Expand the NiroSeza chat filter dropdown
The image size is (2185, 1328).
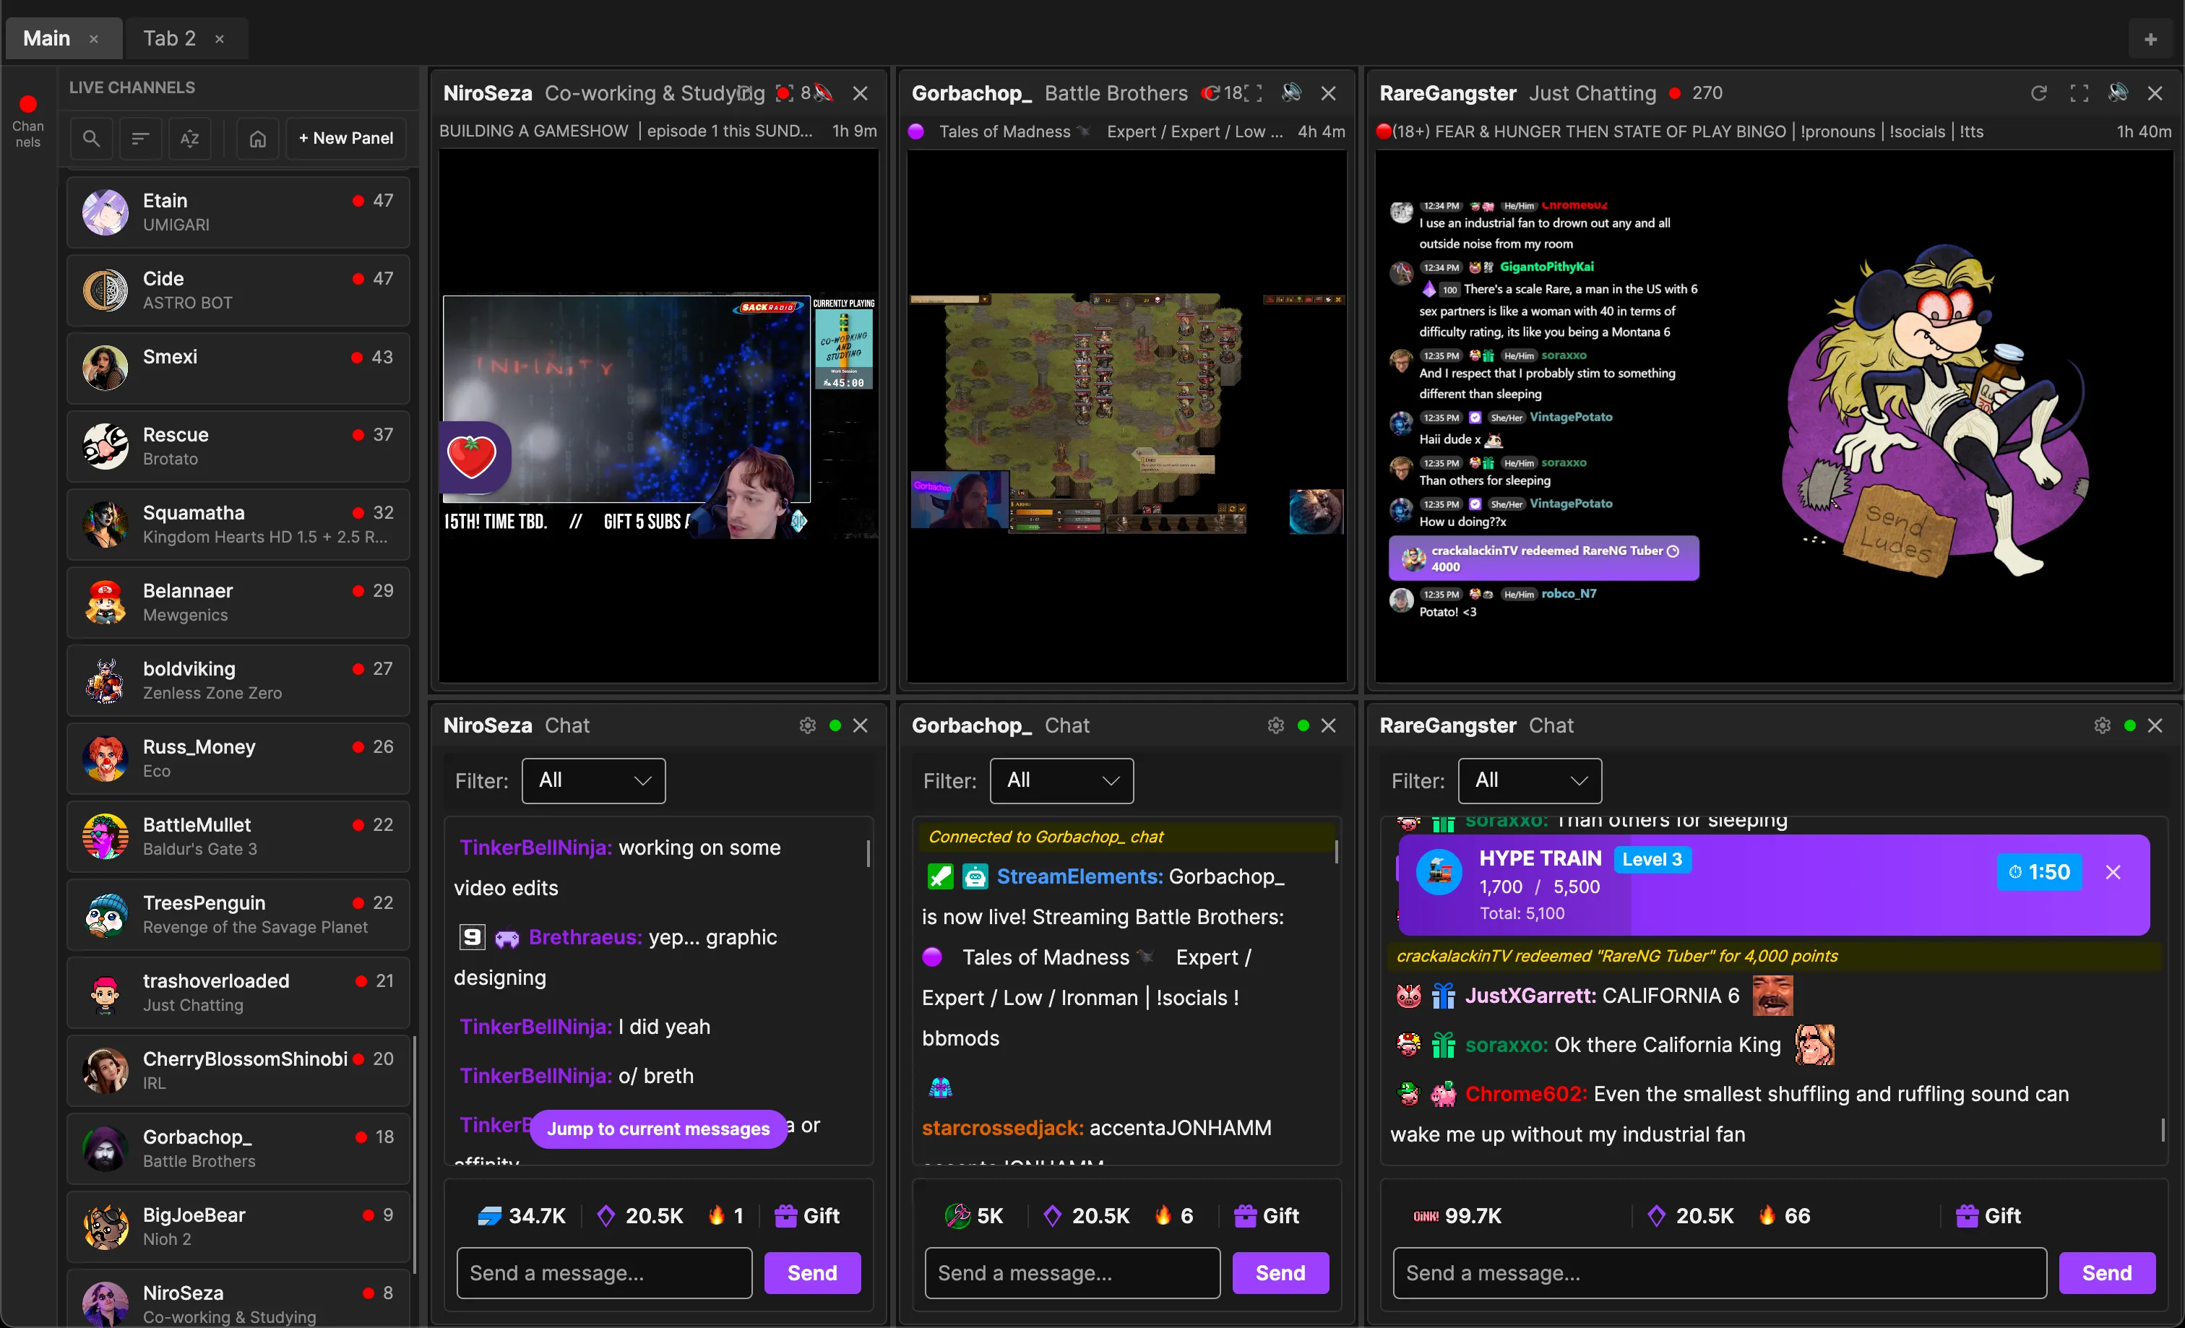[x=593, y=780]
